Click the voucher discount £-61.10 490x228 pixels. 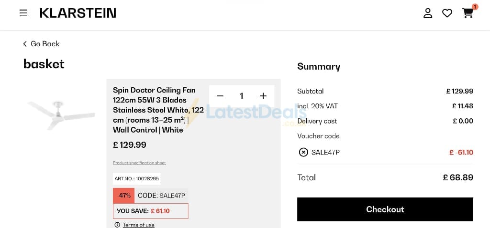[461, 152]
